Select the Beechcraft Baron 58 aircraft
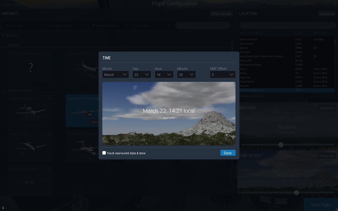Image resolution: width=338 pixels, height=211 pixels. point(31,111)
